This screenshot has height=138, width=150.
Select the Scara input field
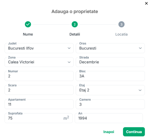[39, 90]
